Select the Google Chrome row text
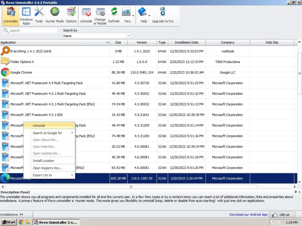Viewport: 302px width, 226px height. click(x=21, y=72)
